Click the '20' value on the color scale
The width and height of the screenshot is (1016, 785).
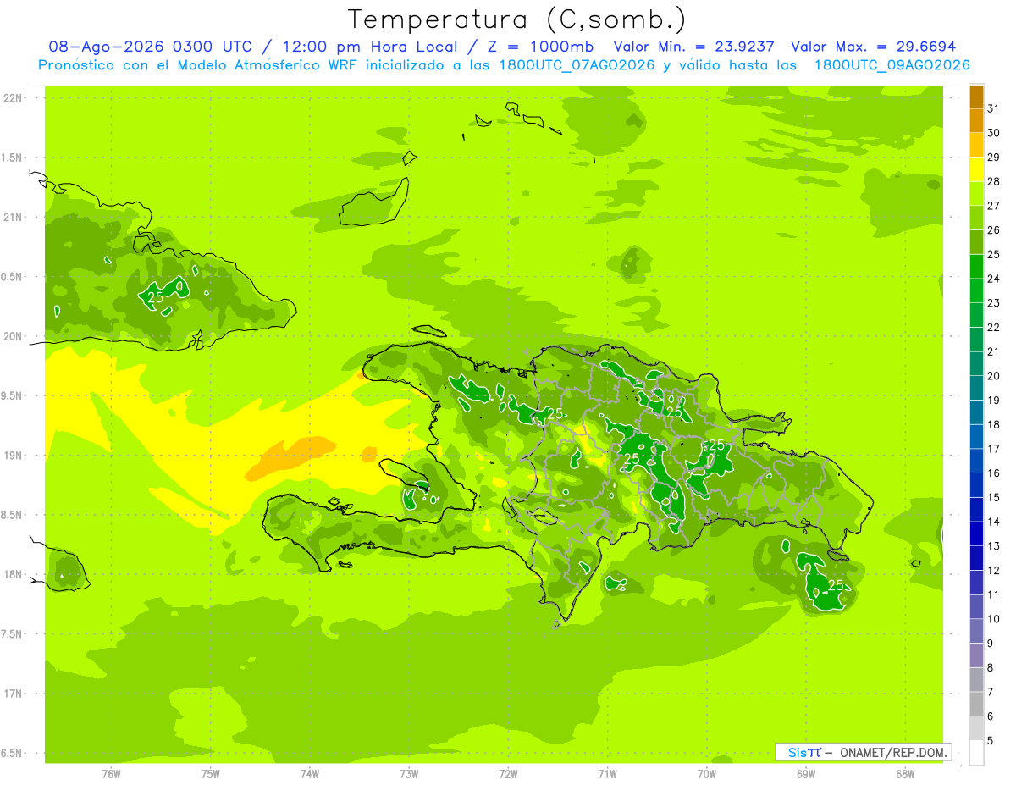pos(993,376)
